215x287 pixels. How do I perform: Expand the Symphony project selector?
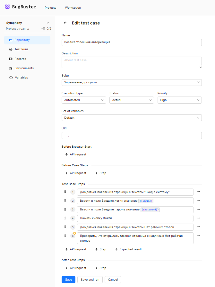click(x=48, y=23)
